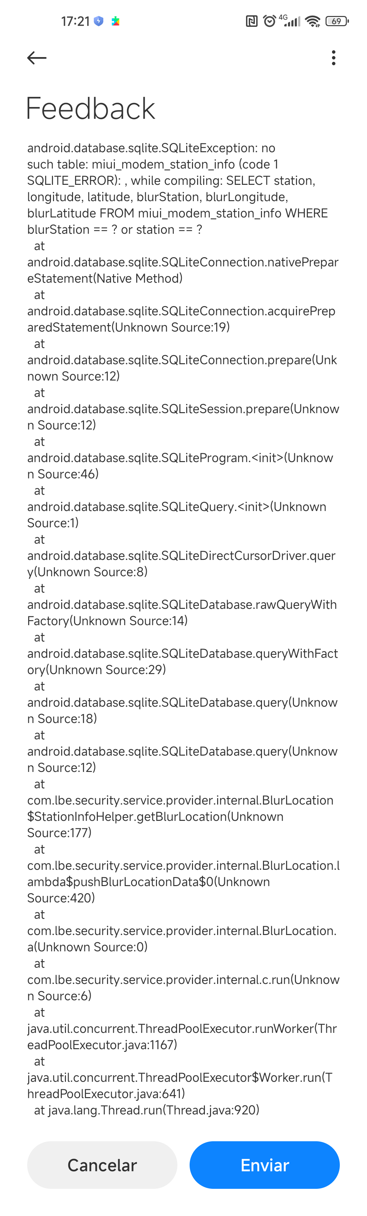Viewport: 367px width, 1216px height.
Task: Tap the alarm clock status icon
Action: pyautogui.click(x=269, y=21)
